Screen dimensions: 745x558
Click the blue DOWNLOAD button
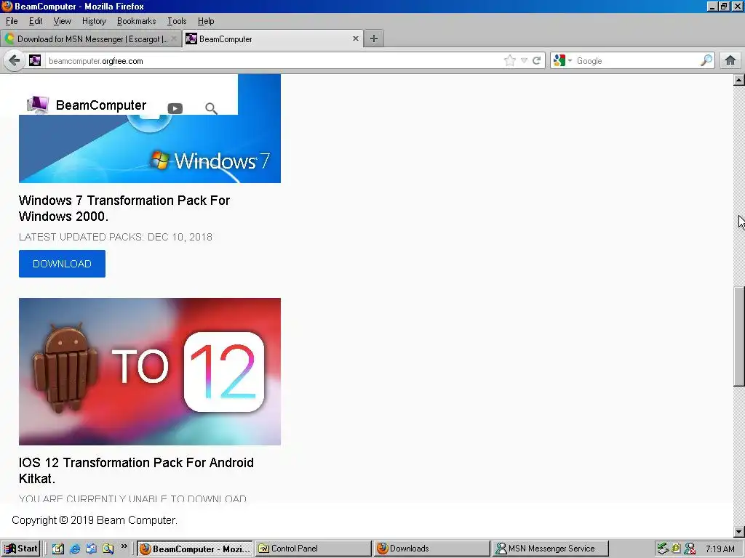63,264
